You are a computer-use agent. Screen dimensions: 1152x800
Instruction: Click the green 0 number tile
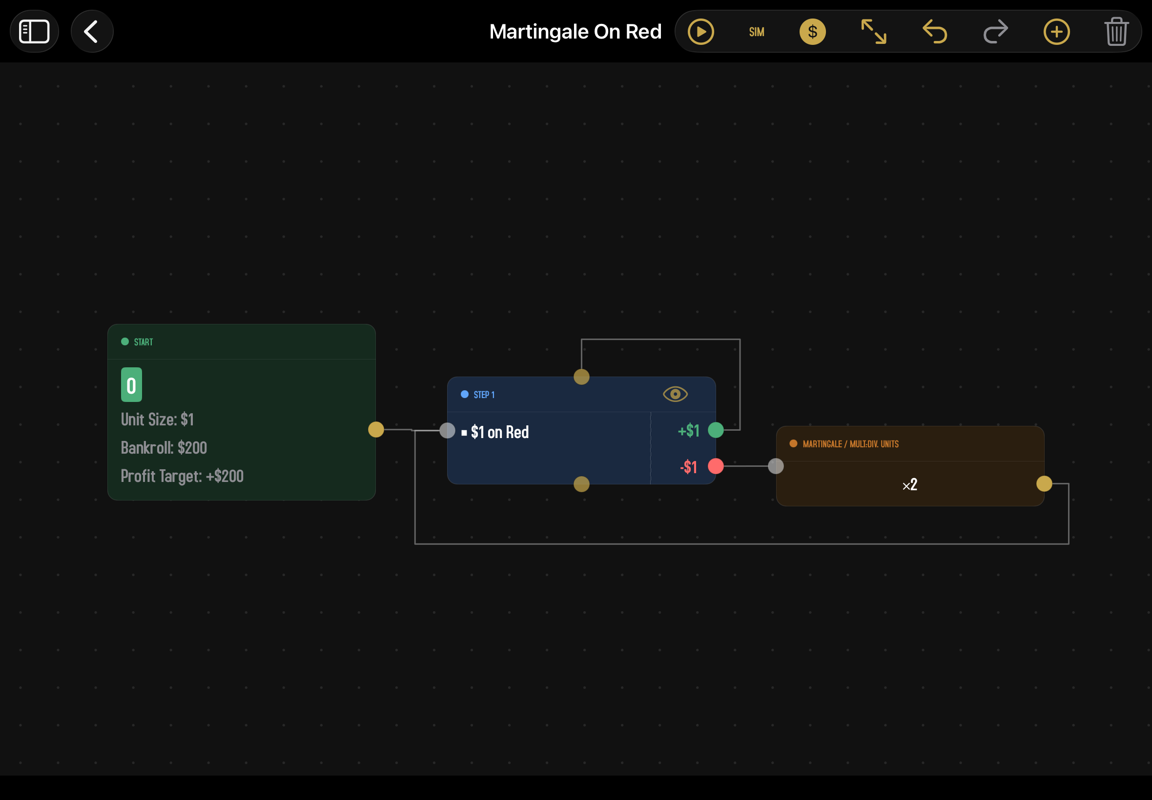click(x=131, y=385)
